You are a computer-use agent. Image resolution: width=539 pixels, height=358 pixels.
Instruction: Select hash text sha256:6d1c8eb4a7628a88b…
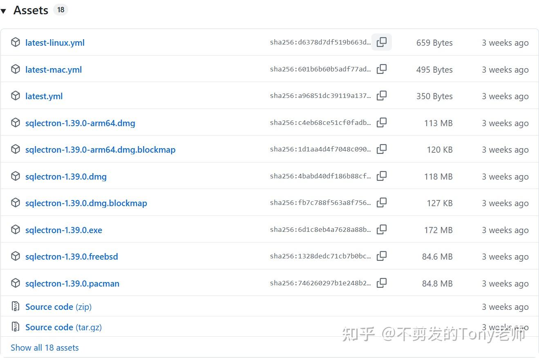pos(320,230)
